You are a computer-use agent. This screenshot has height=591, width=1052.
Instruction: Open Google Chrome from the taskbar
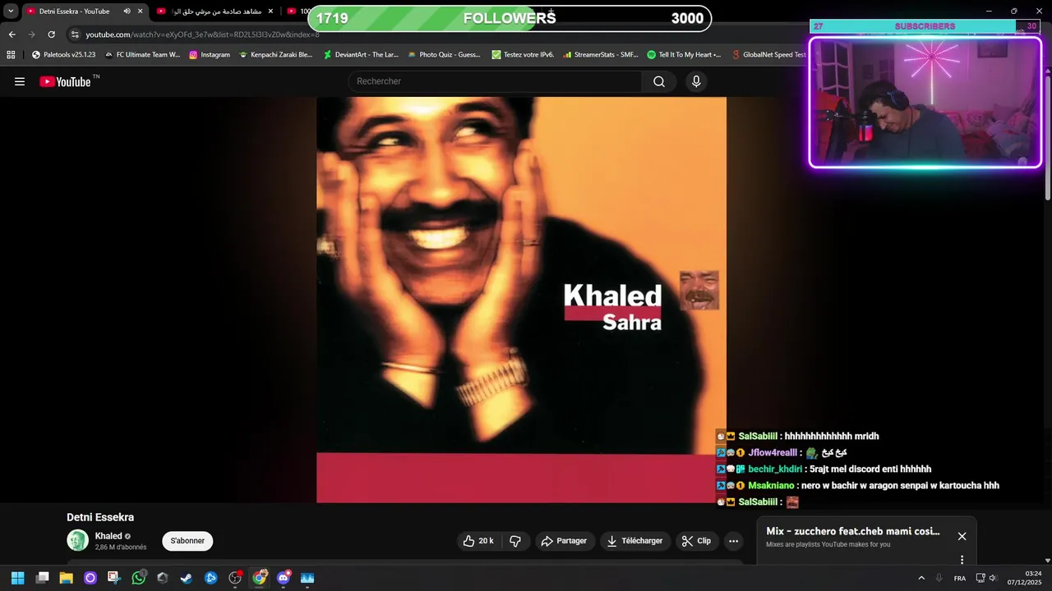[260, 578]
